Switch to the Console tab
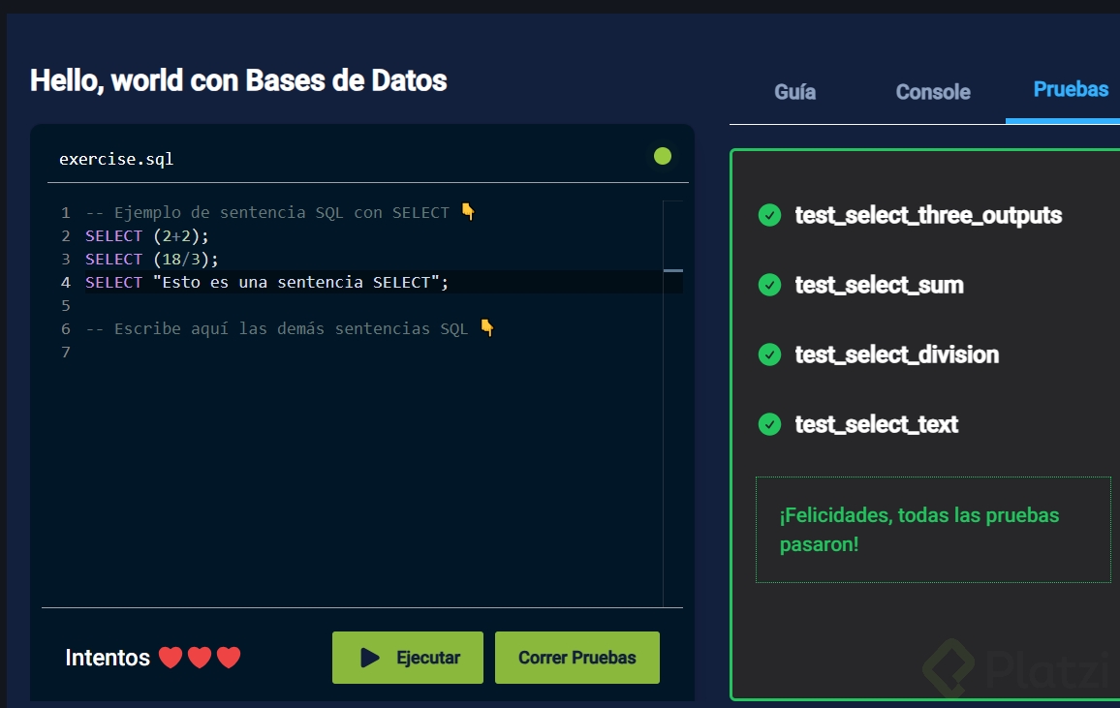 coord(933,92)
